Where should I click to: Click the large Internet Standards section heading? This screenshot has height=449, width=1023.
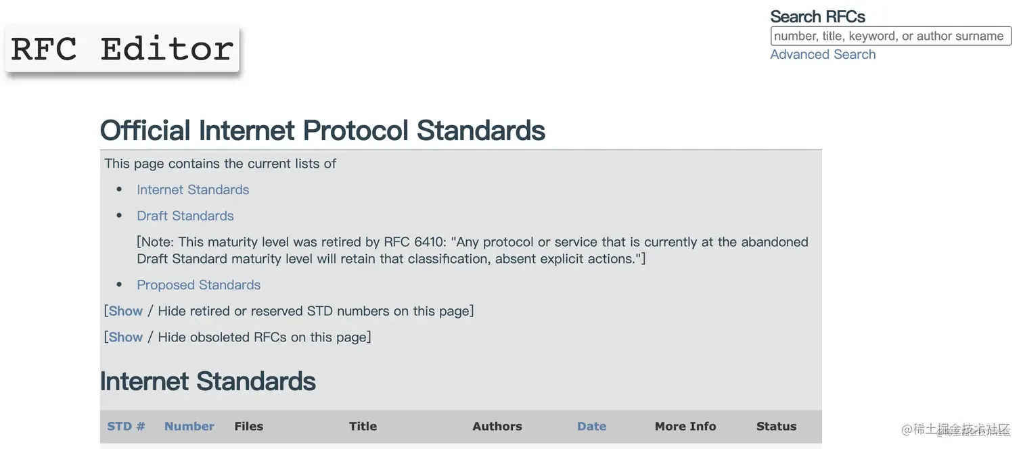point(208,381)
